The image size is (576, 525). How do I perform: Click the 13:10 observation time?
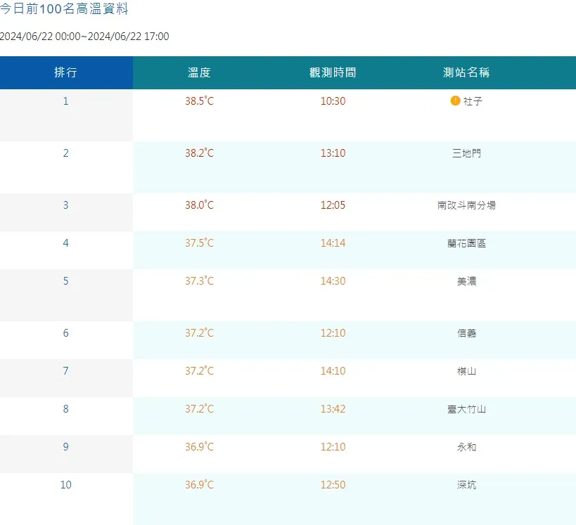point(333,153)
